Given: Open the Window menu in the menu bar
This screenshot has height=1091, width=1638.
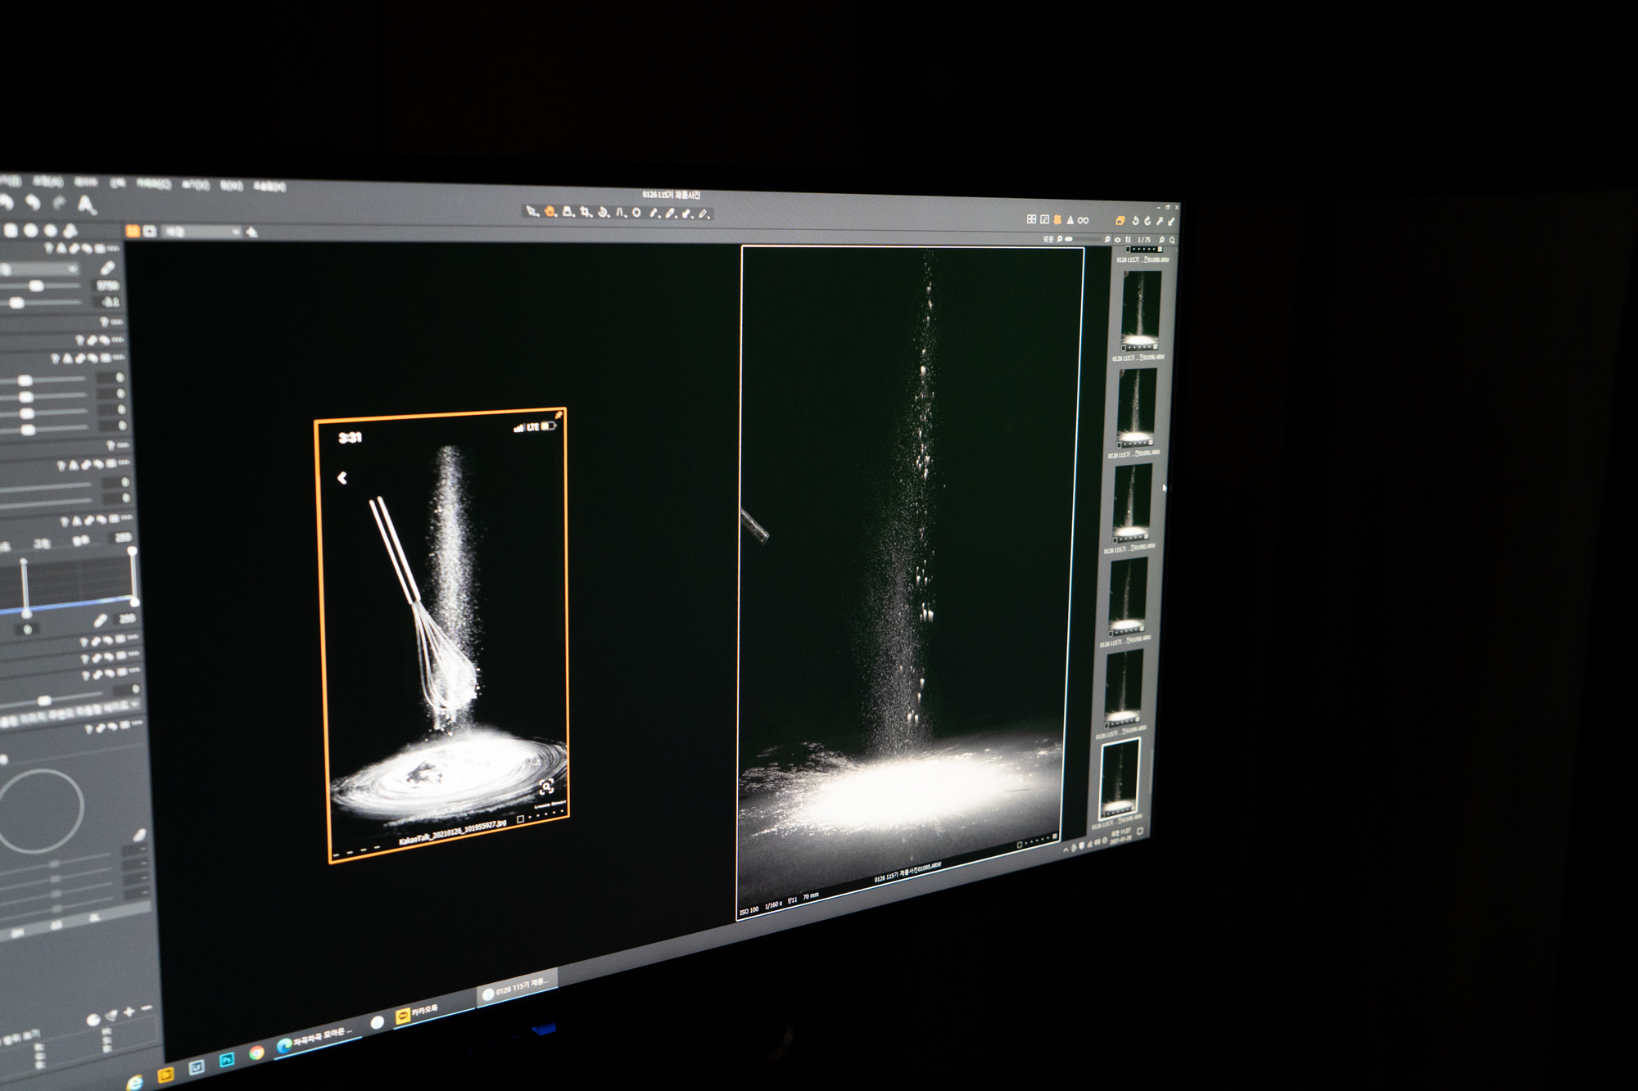Looking at the screenshot, I should pyautogui.click(x=232, y=186).
